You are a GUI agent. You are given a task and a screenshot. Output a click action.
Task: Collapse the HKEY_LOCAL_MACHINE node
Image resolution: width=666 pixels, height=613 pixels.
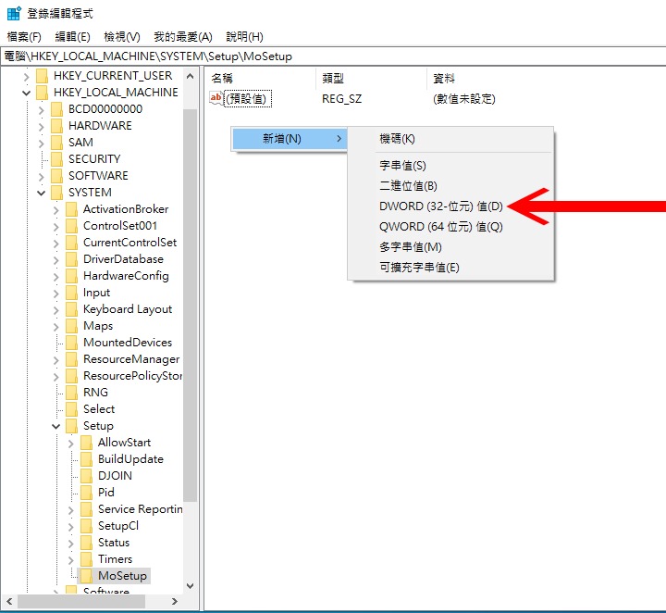coord(26,93)
